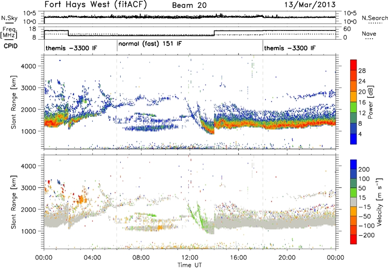Click the '12:00' time tick label
Viewport: 388px width, 268px height.
tap(190, 258)
